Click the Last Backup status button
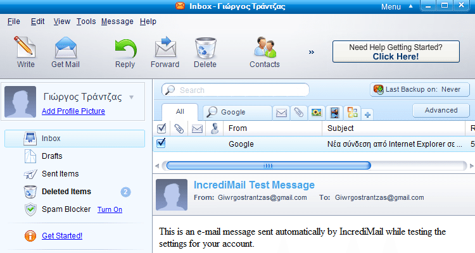 (x=419, y=90)
